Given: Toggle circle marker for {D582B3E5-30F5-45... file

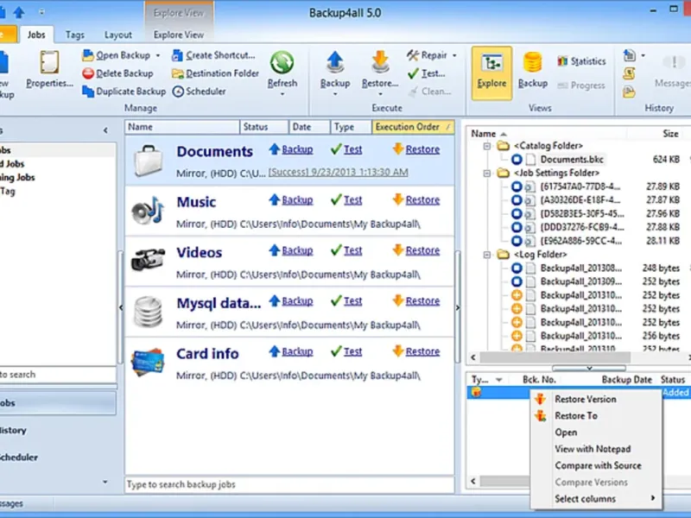Looking at the screenshot, I should (x=517, y=214).
